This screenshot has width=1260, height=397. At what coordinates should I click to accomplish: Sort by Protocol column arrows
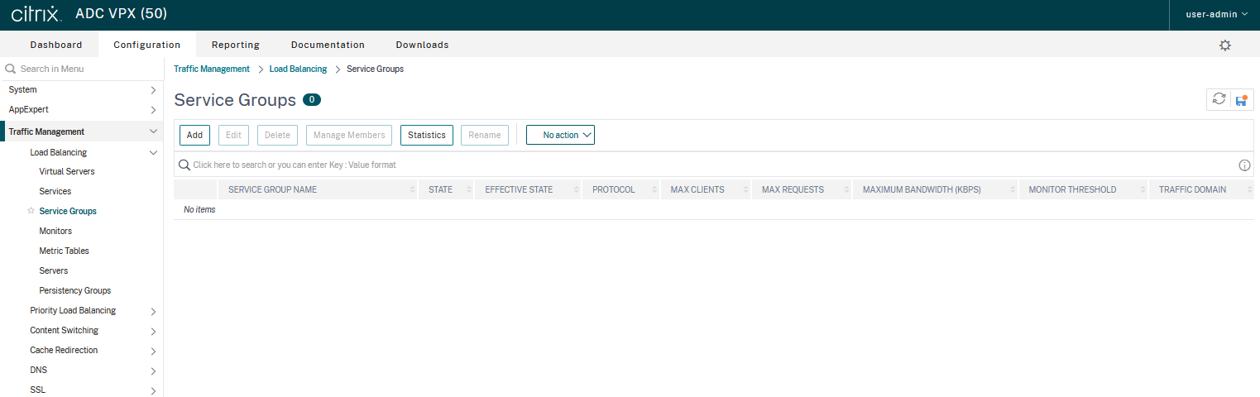point(654,189)
